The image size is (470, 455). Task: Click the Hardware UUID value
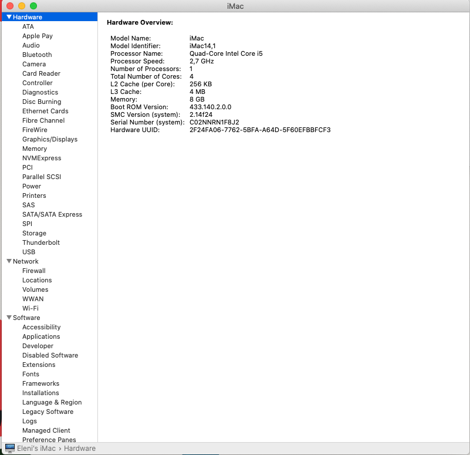[260, 130]
